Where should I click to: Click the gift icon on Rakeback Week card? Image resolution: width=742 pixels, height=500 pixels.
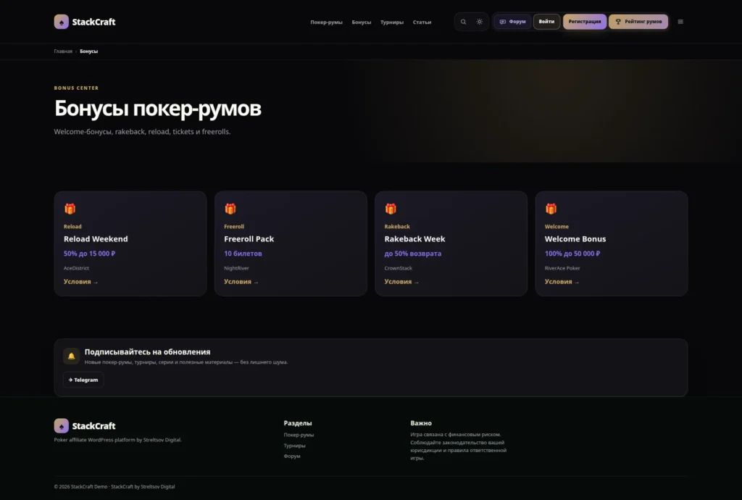391,209
